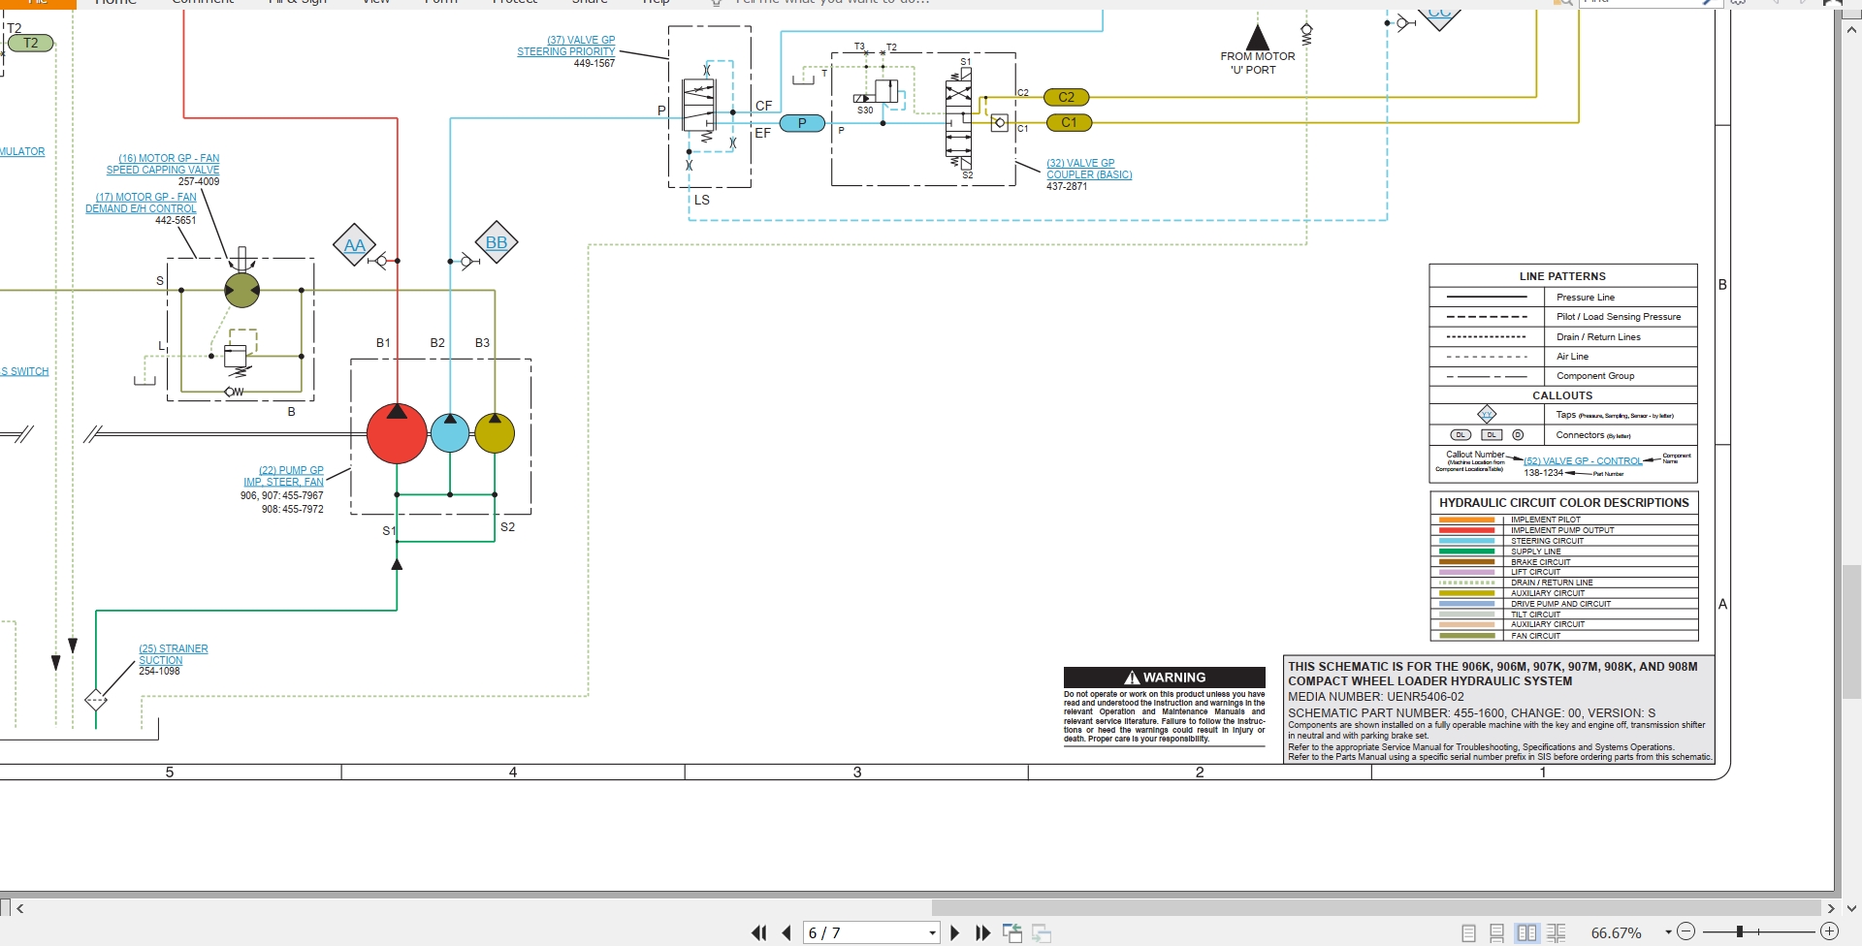Open the (25) Strainer Suction link
Image resolution: width=1862 pixels, height=946 pixels.
coord(174,654)
